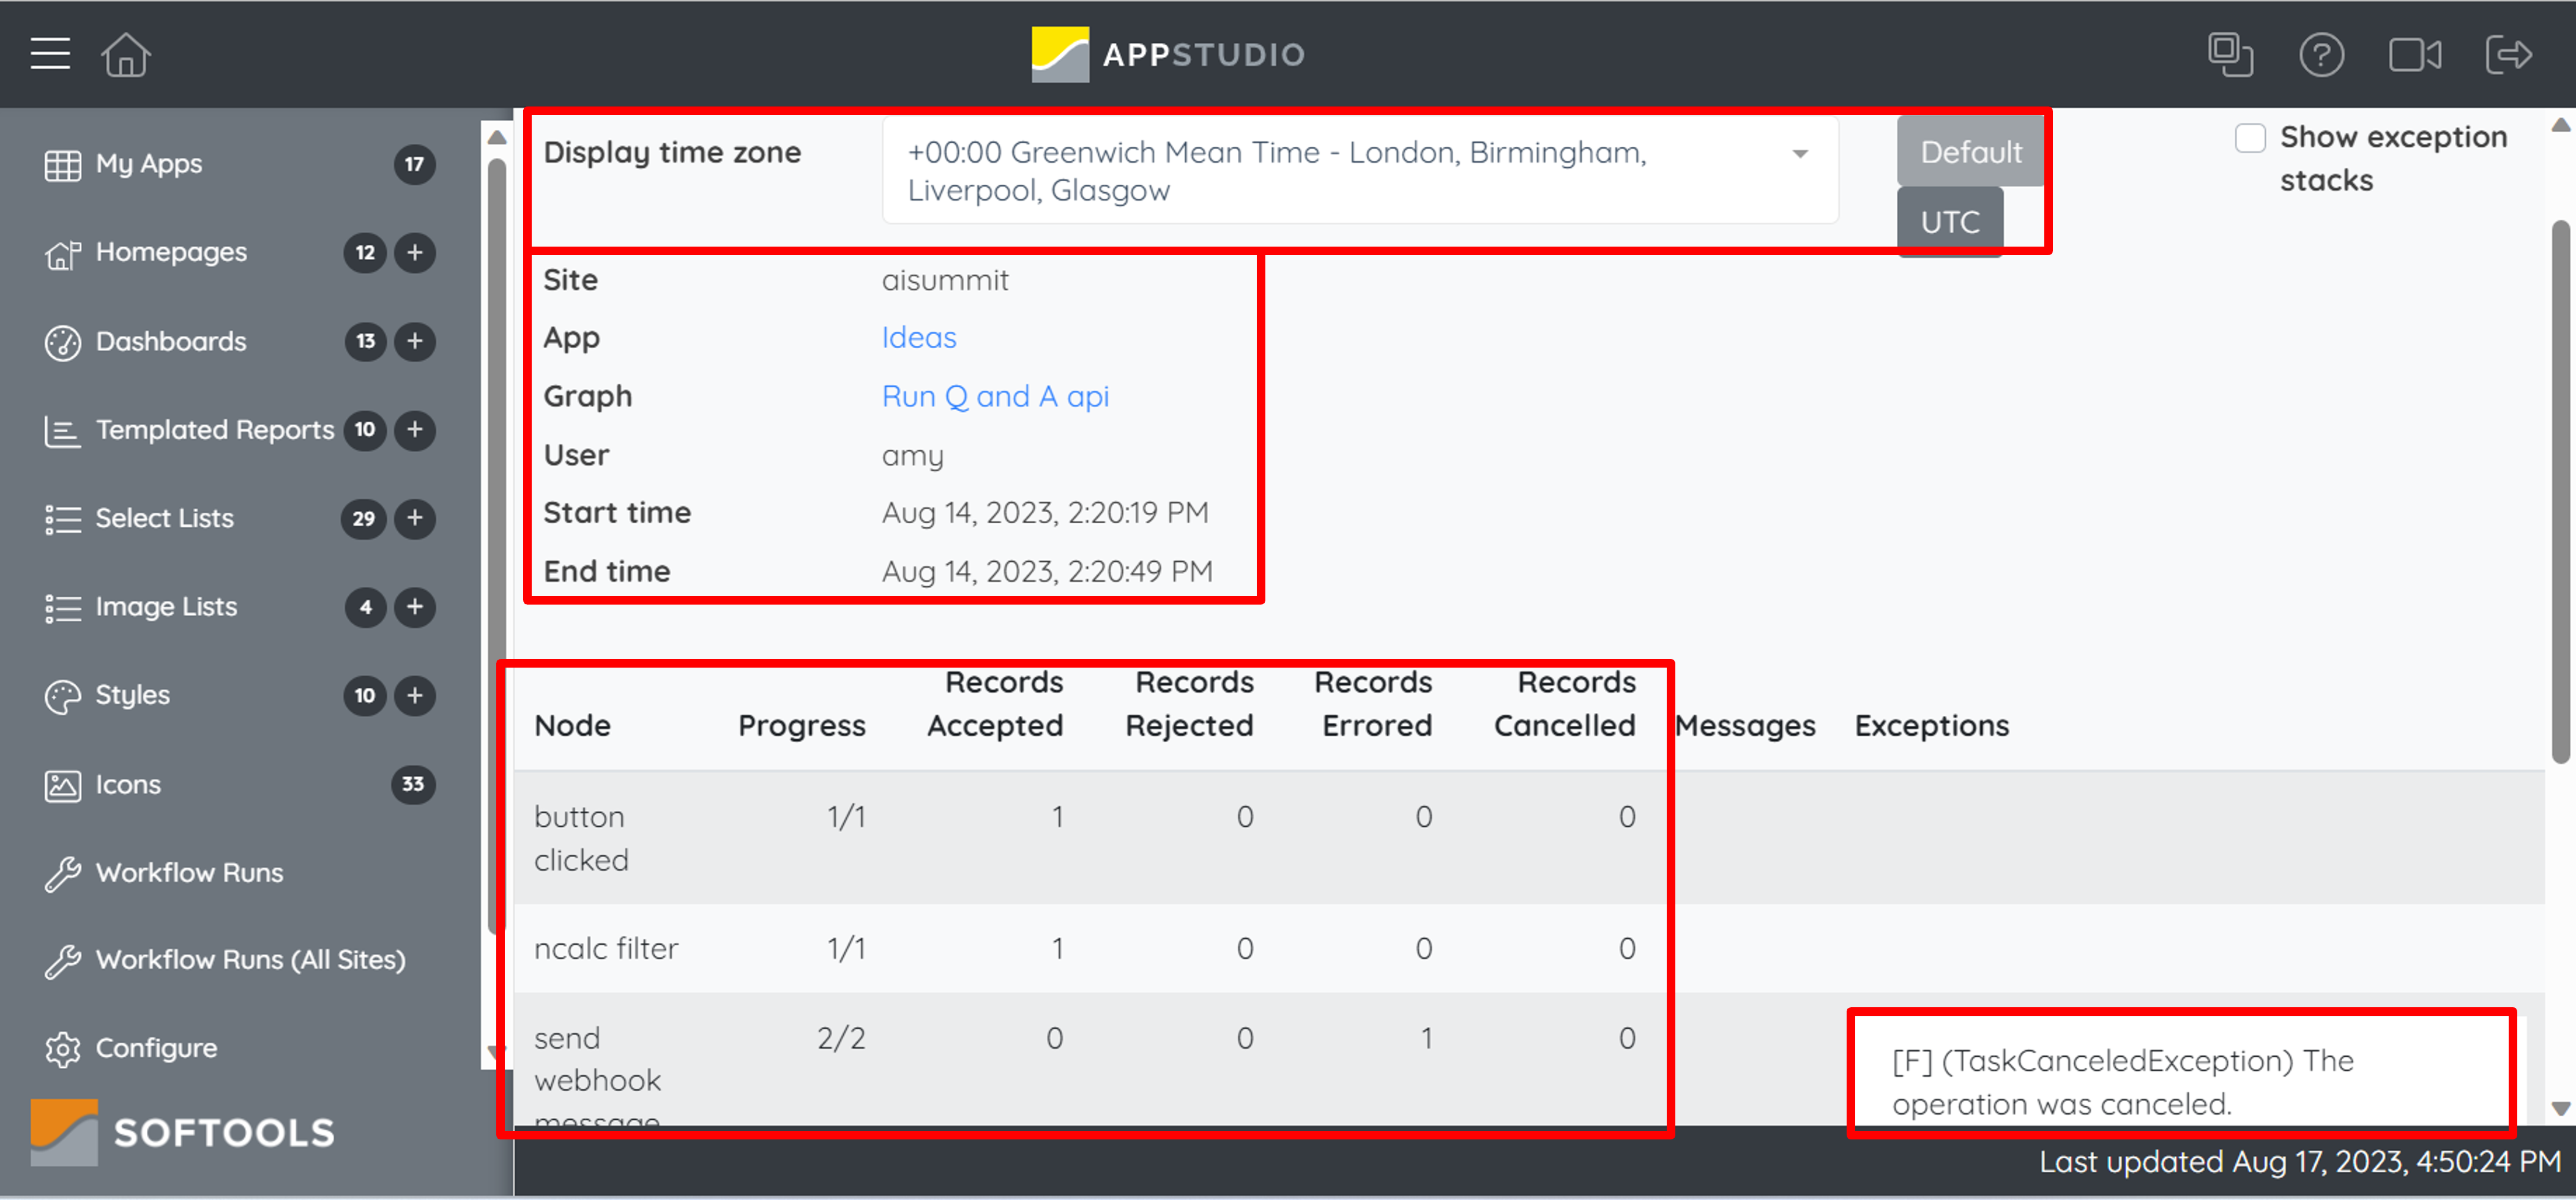This screenshot has width=2576, height=1200.
Task: Click the Select Lists list icon
Action: pos(62,519)
